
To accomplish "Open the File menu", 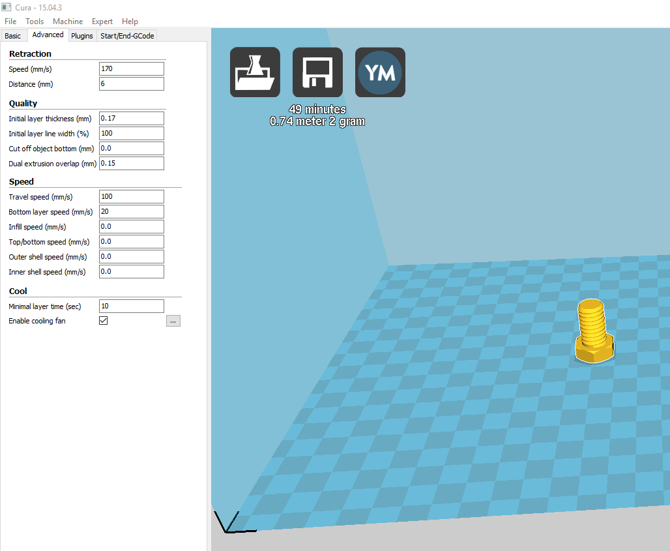I will (x=10, y=22).
